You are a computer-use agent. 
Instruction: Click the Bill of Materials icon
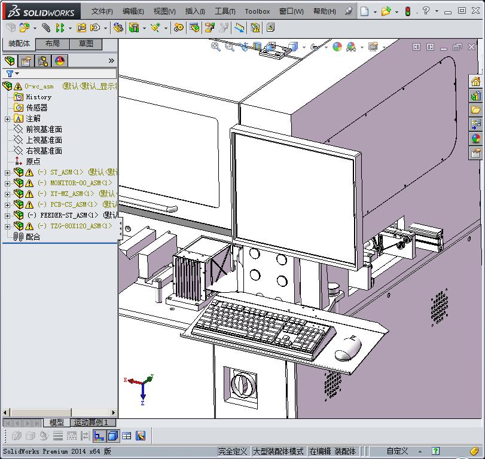pos(194,28)
